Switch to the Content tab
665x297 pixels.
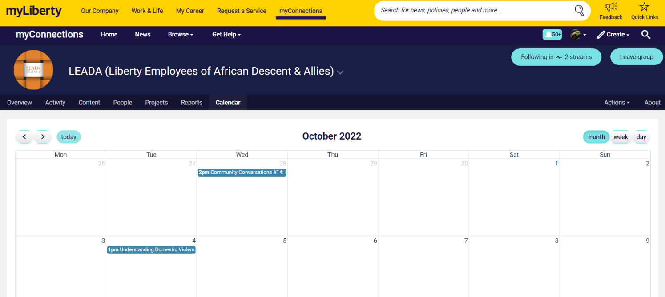pyautogui.click(x=89, y=102)
